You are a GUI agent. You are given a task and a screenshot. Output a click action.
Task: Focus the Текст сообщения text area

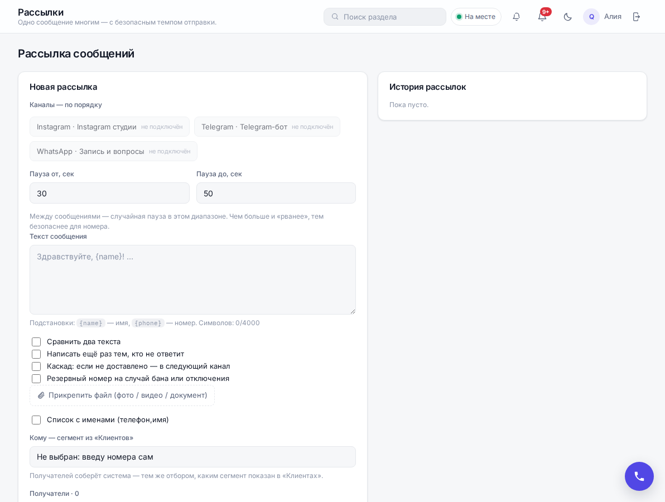[x=192, y=279]
